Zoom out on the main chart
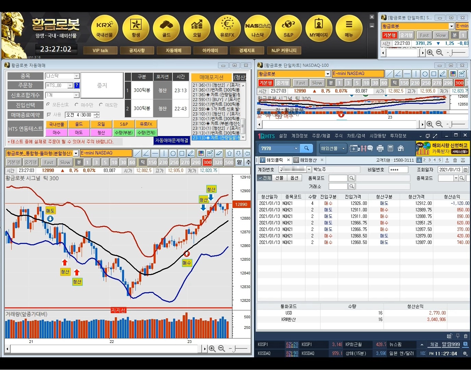 222,348
